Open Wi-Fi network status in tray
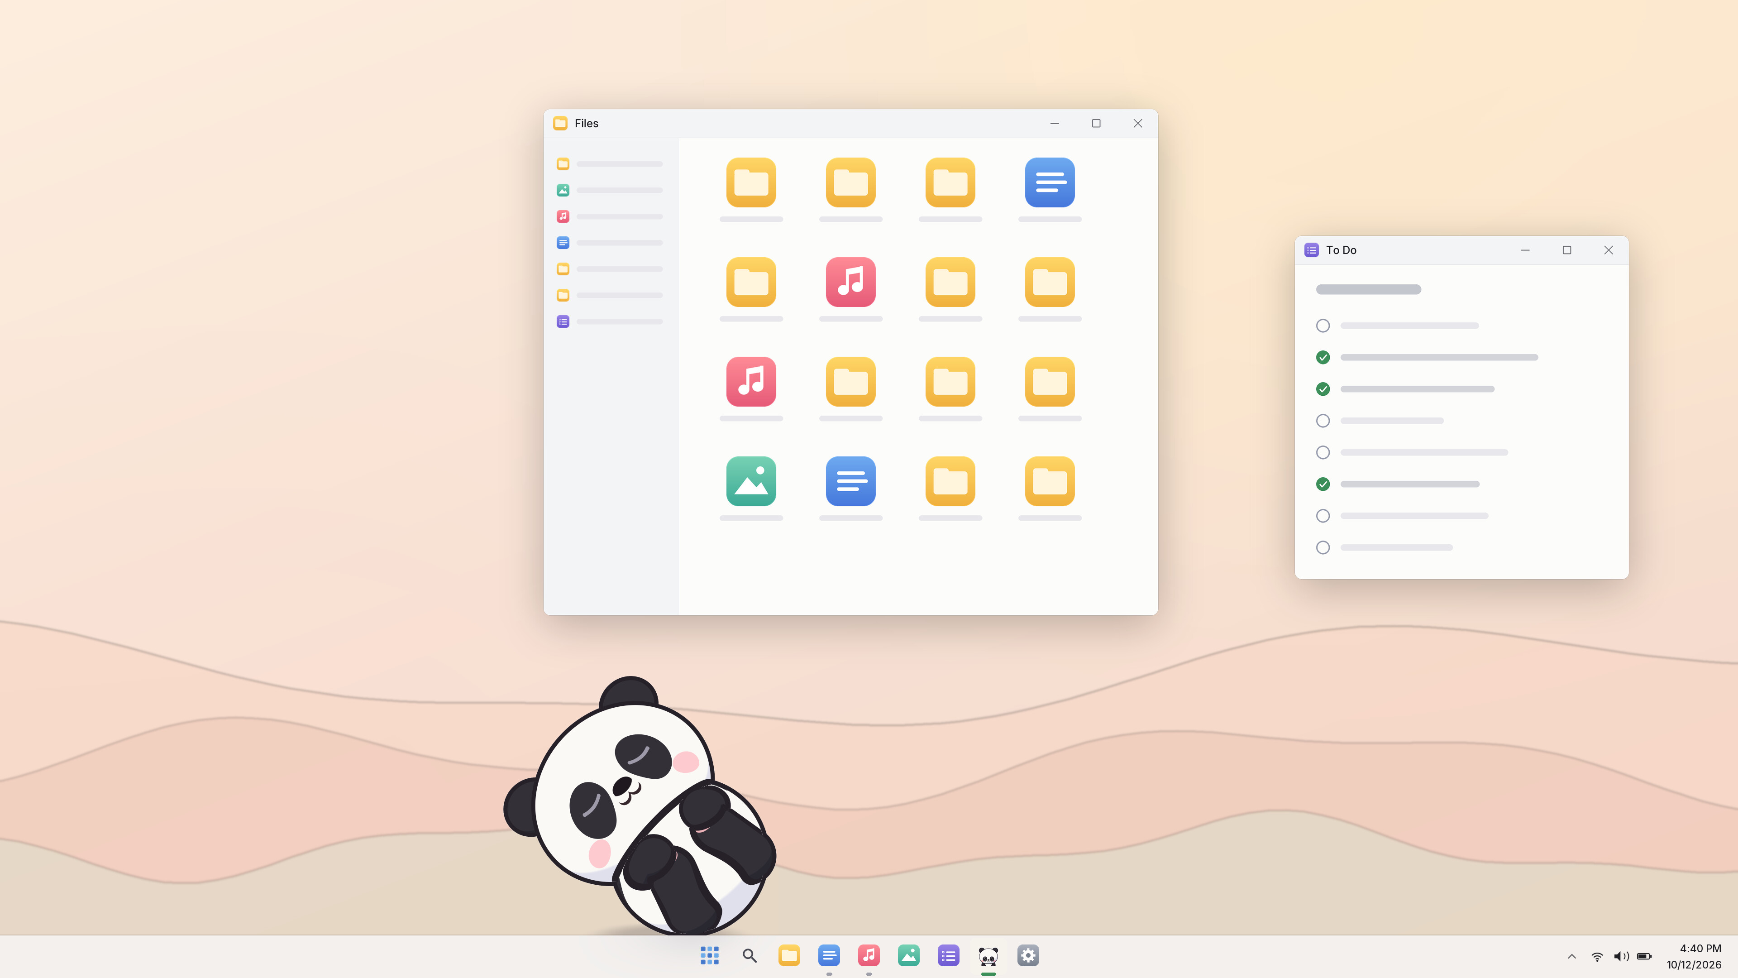 1597,956
